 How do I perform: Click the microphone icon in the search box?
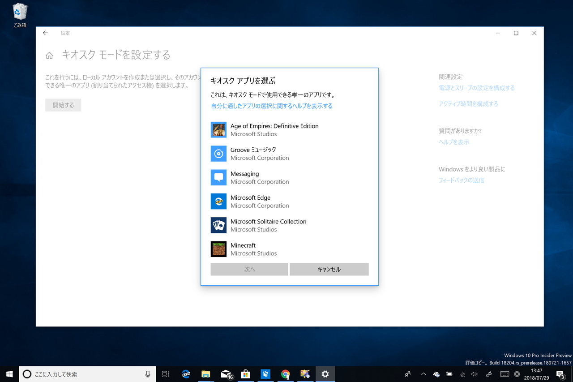pyautogui.click(x=149, y=374)
